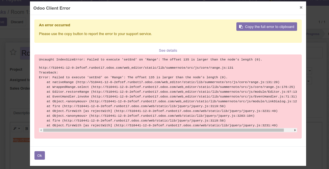
Task: Toggle the See details link
Action: (x=168, y=50)
